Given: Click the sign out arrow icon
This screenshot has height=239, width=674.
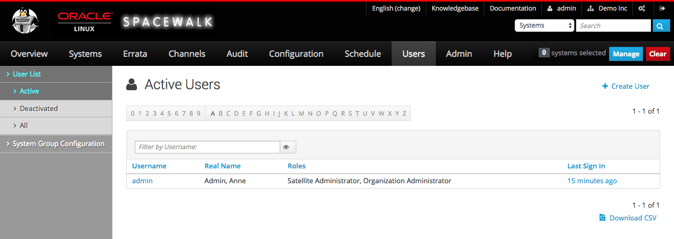Looking at the screenshot, I should point(662,8).
